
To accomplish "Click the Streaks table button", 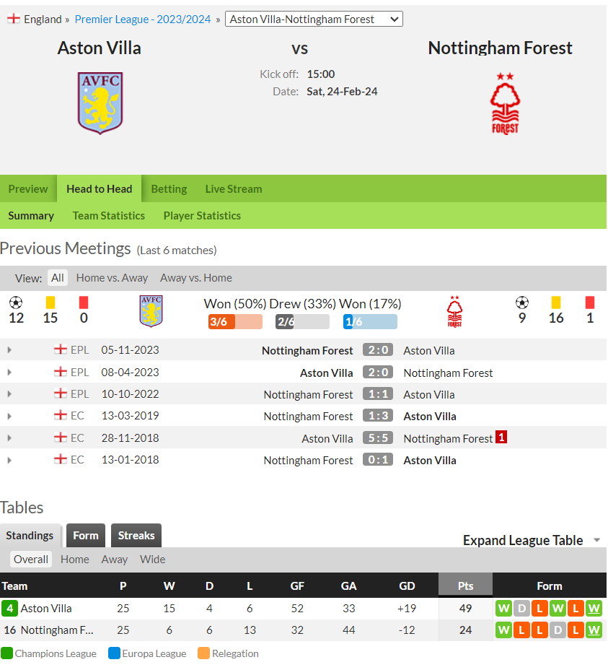I will click(x=136, y=536).
